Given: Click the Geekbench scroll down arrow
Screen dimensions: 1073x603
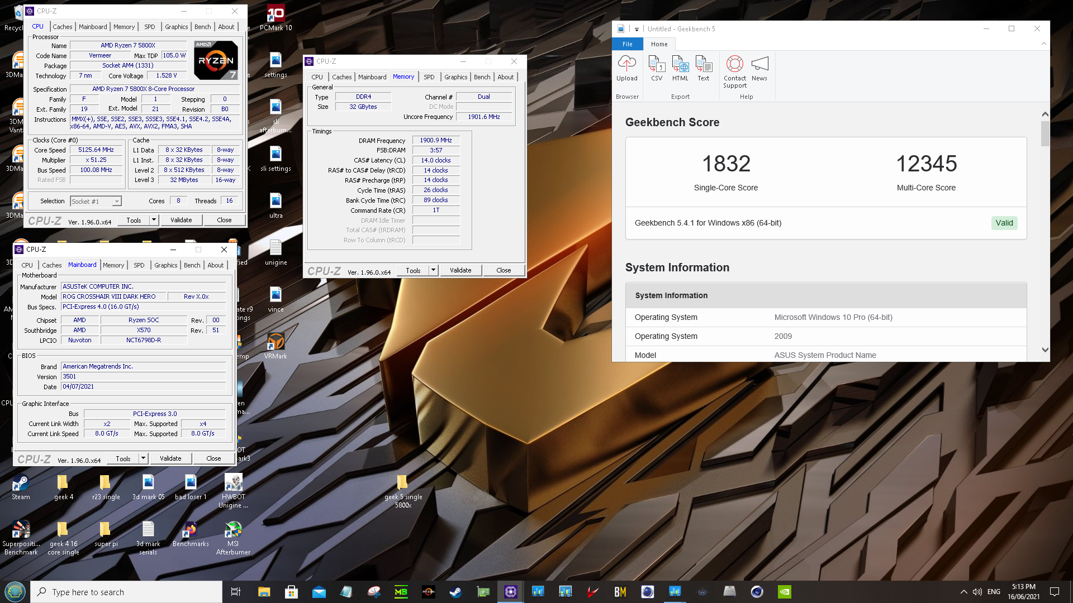Looking at the screenshot, I should pos(1044,350).
